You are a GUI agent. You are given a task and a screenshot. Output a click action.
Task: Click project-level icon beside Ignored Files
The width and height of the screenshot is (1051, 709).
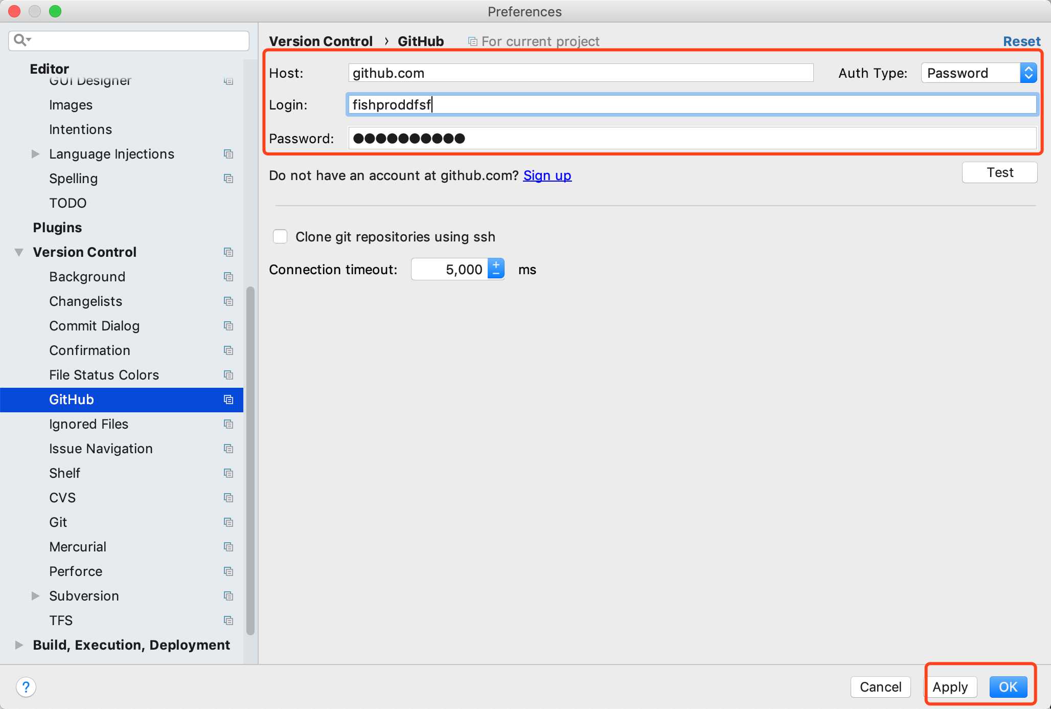click(229, 424)
